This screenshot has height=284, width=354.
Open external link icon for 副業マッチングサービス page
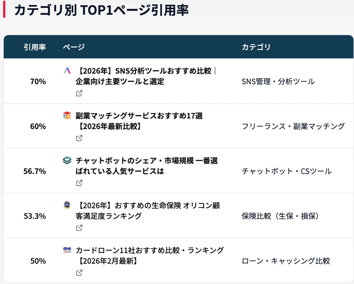tap(79, 138)
